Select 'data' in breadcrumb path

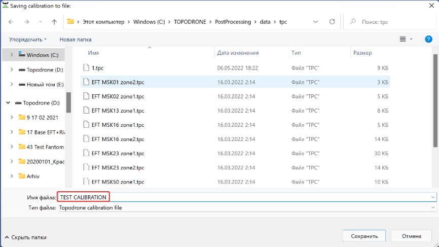pyautogui.click(x=265, y=22)
